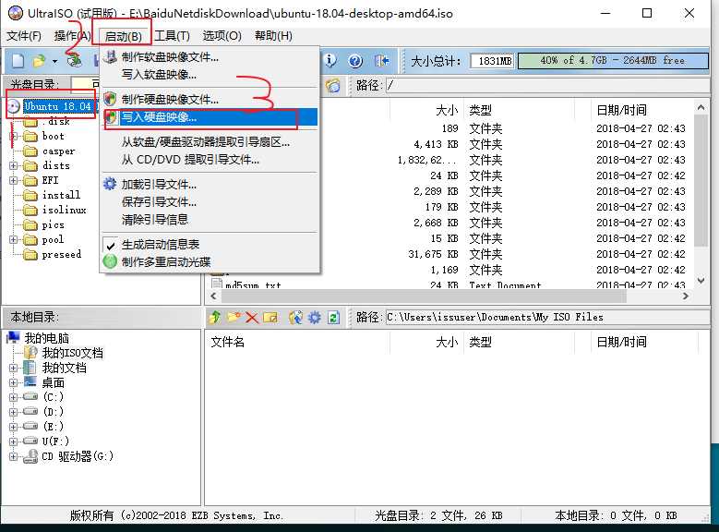This screenshot has width=719, height=532.
Task: Click the New file toolbar icon
Action: (x=18, y=61)
